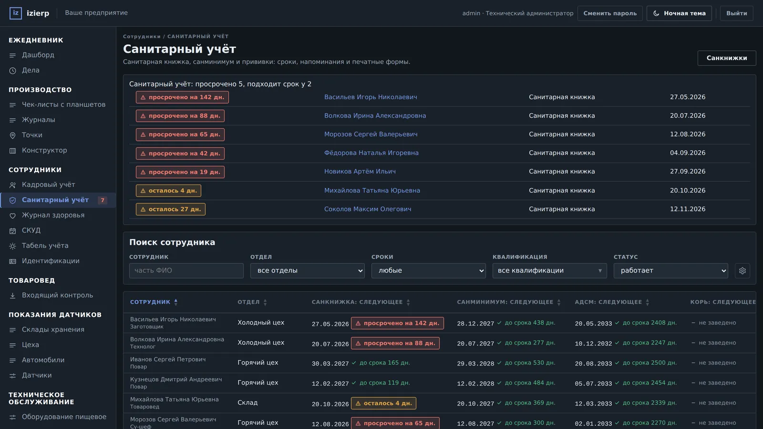
Task: Click the location pin icon beside Точки
Action: pyautogui.click(x=13, y=135)
